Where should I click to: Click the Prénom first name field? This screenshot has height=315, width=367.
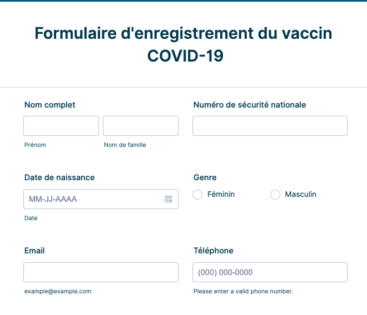[61, 126]
